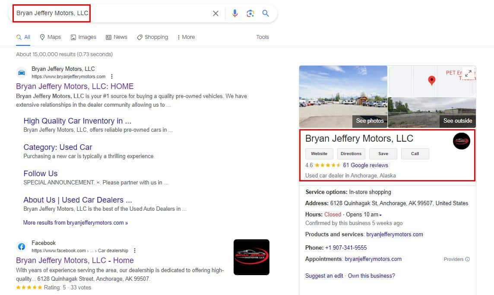Open the Facebook Bryan Jeffery Motors, LLC - Home result

click(x=75, y=260)
